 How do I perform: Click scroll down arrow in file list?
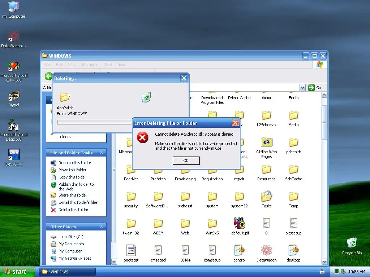coord(324,261)
